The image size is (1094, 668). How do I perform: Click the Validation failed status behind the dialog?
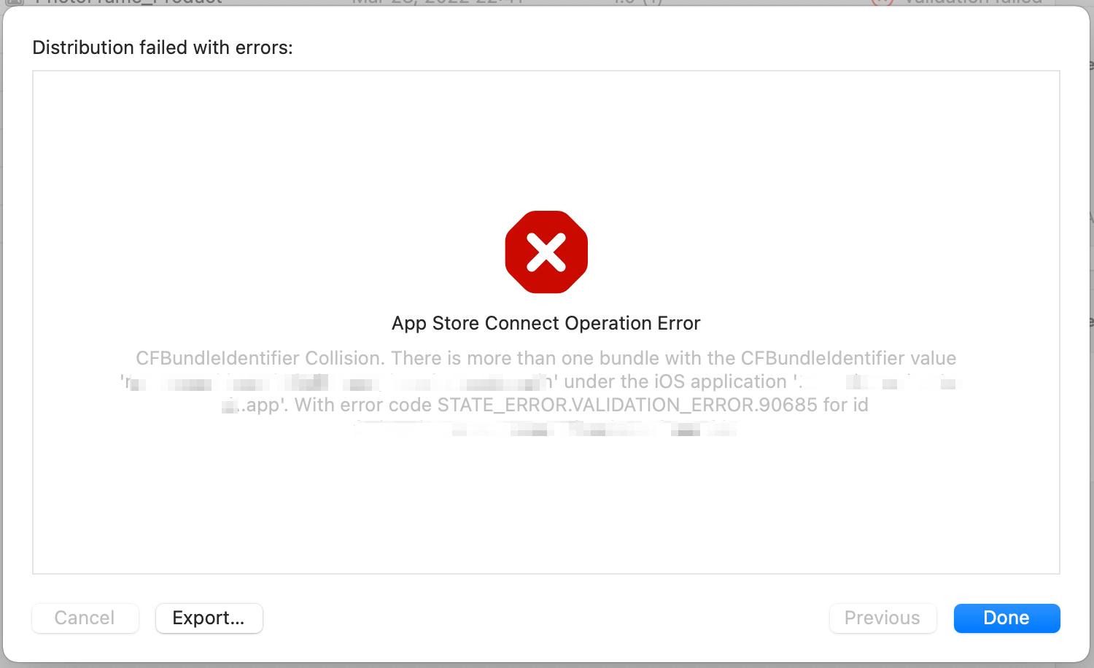click(x=974, y=2)
